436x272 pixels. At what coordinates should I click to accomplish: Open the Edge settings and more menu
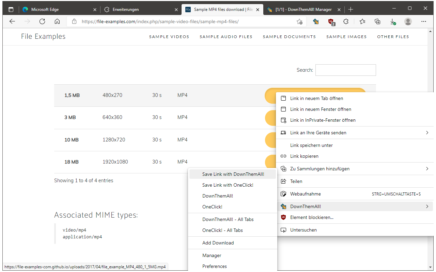pos(424,21)
